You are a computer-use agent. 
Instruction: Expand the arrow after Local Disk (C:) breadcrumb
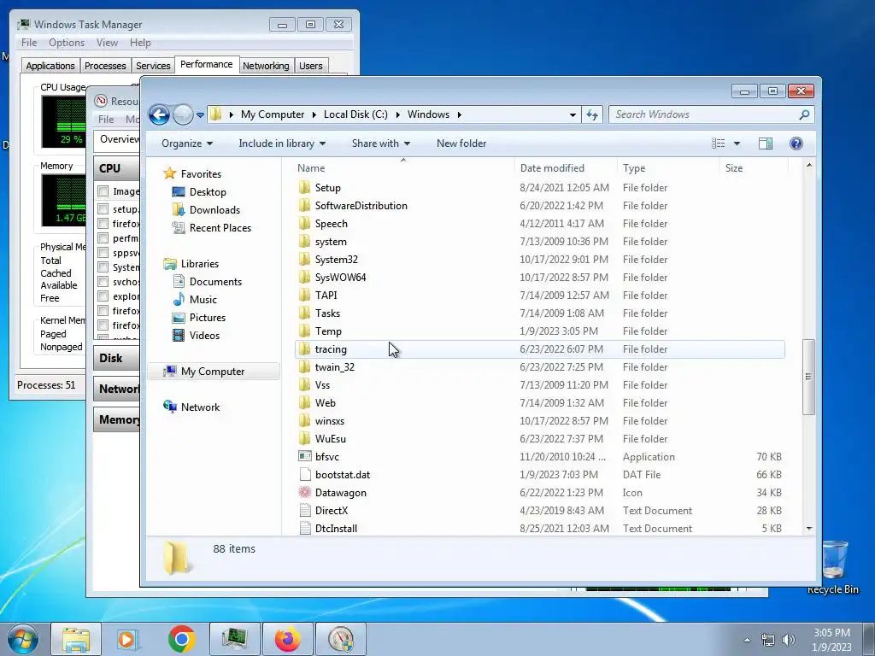click(398, 114)
